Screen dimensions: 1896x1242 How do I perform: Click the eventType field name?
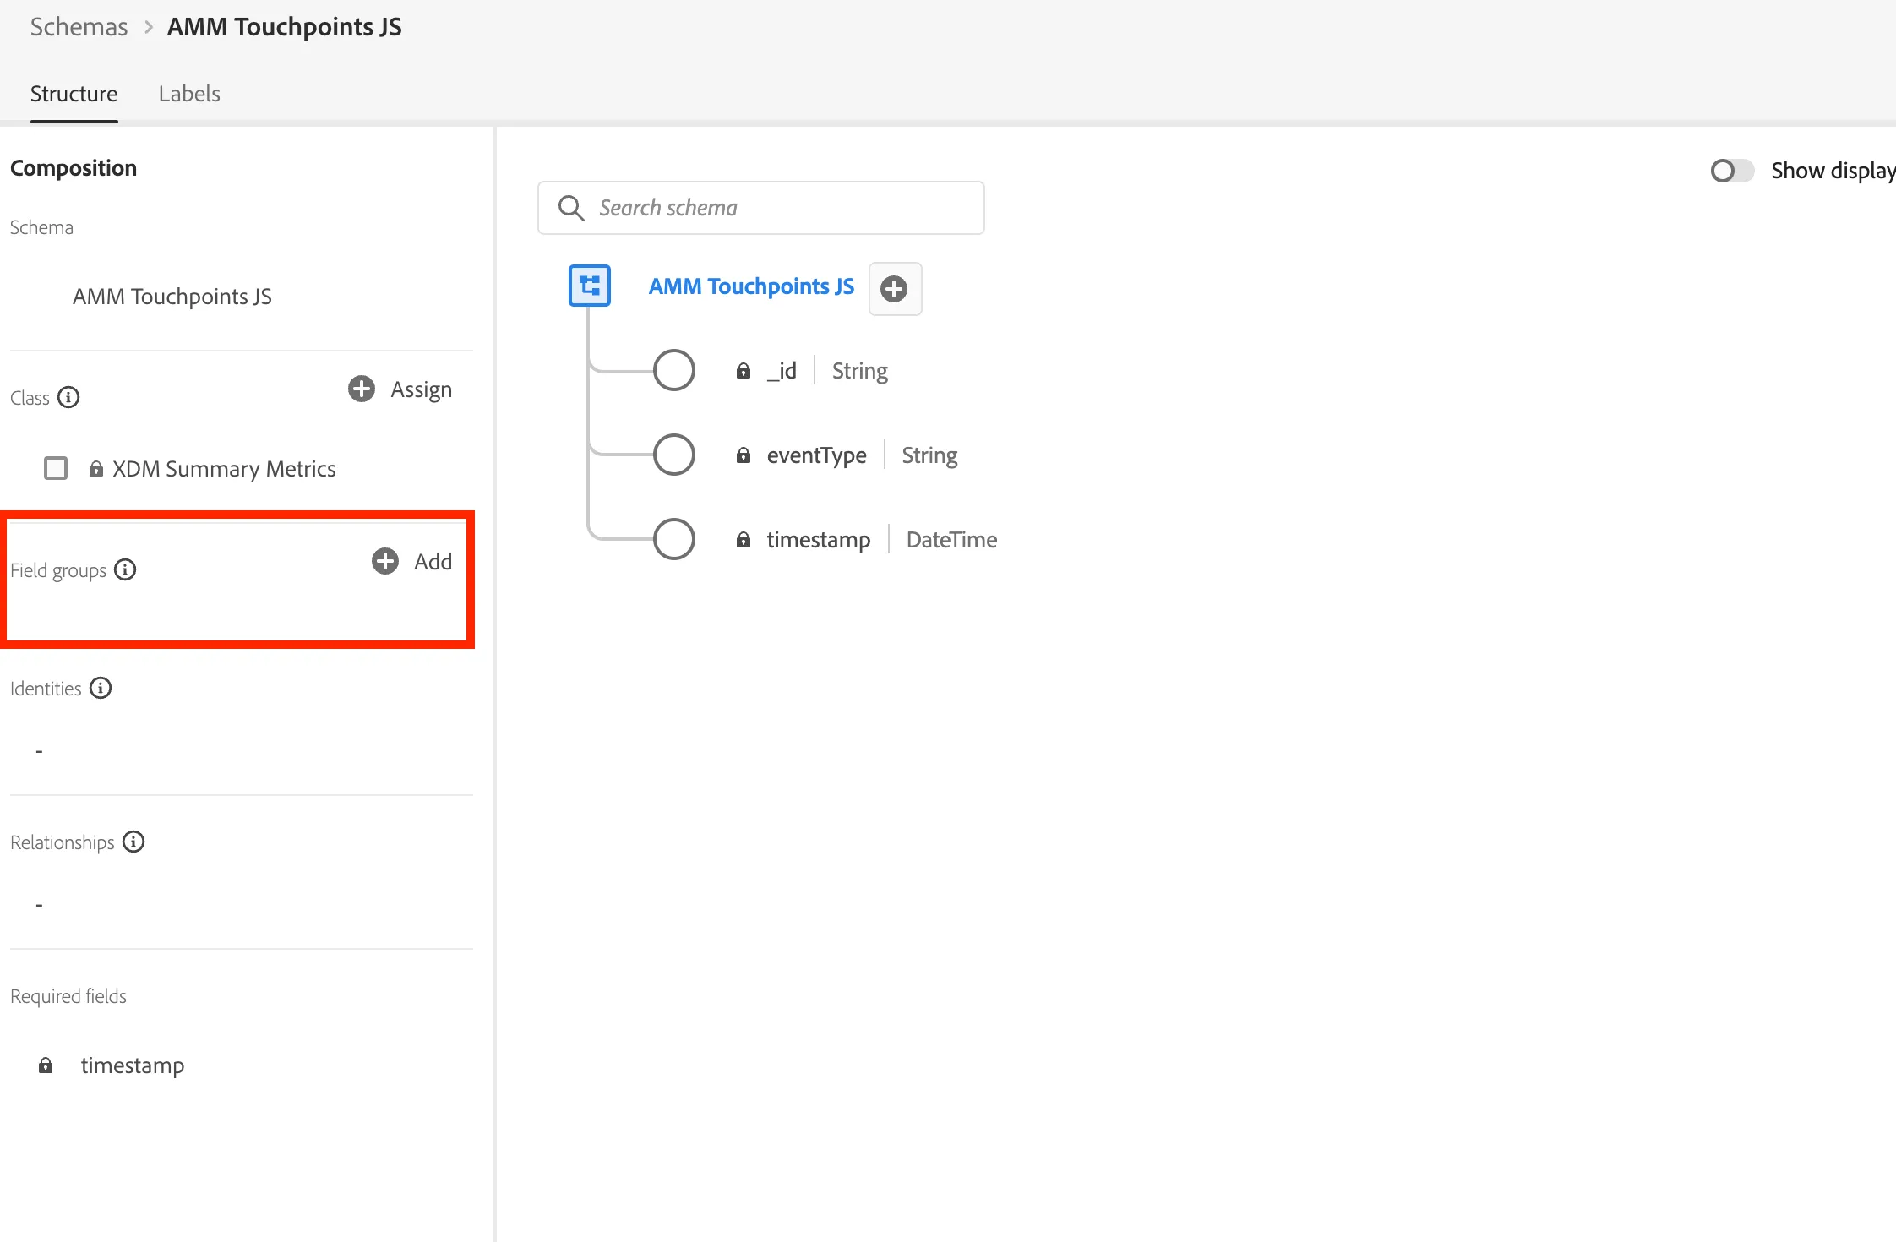pos(817,455)
